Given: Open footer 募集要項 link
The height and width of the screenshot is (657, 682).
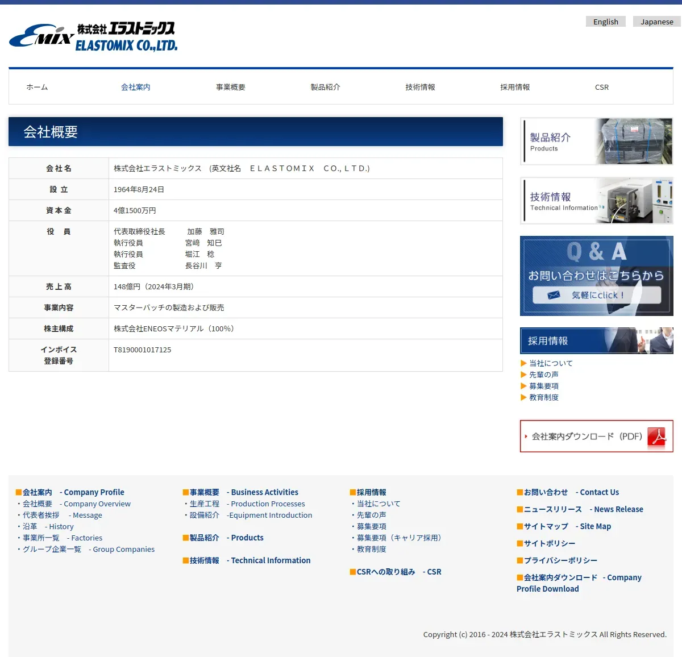Looking at the screenshot, I should tap(372, 526).
